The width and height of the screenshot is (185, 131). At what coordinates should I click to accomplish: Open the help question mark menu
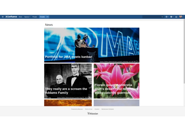tap(167, 17)
